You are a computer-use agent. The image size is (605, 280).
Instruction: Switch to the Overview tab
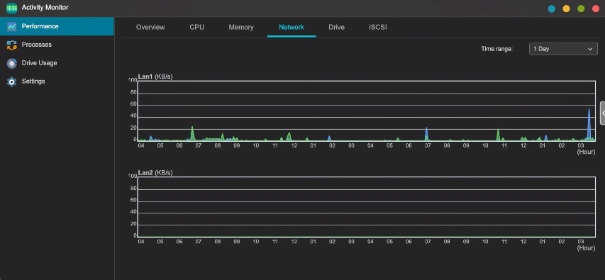tap(150, 28)
